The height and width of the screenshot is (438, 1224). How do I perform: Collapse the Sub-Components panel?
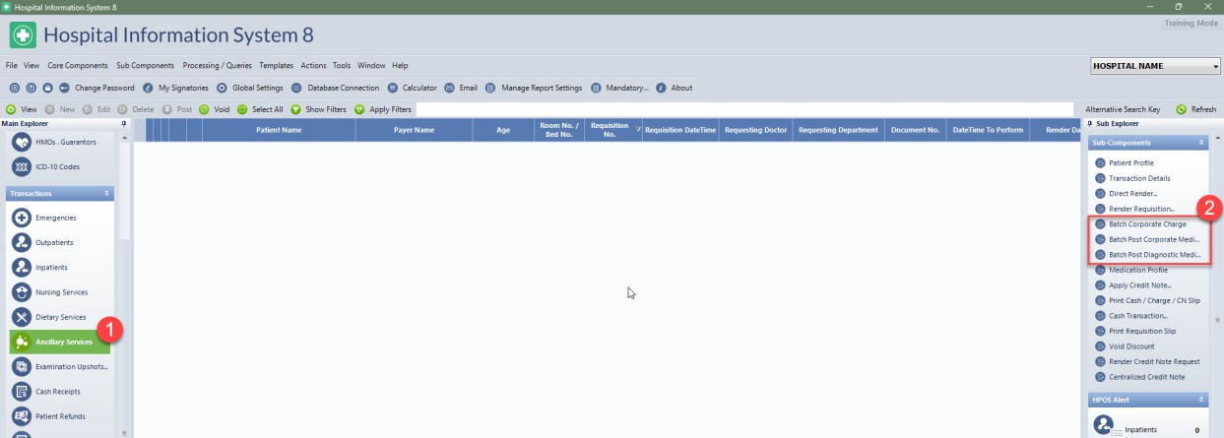(x=1200, y=143)
